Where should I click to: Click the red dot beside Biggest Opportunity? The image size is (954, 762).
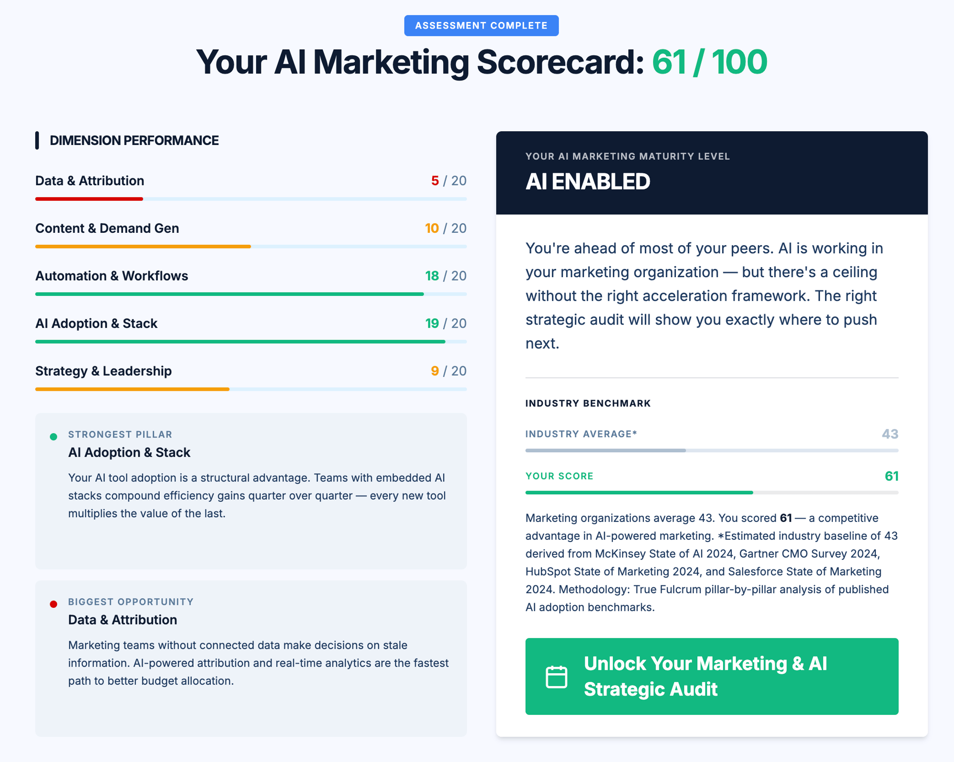tap(53, 603)
